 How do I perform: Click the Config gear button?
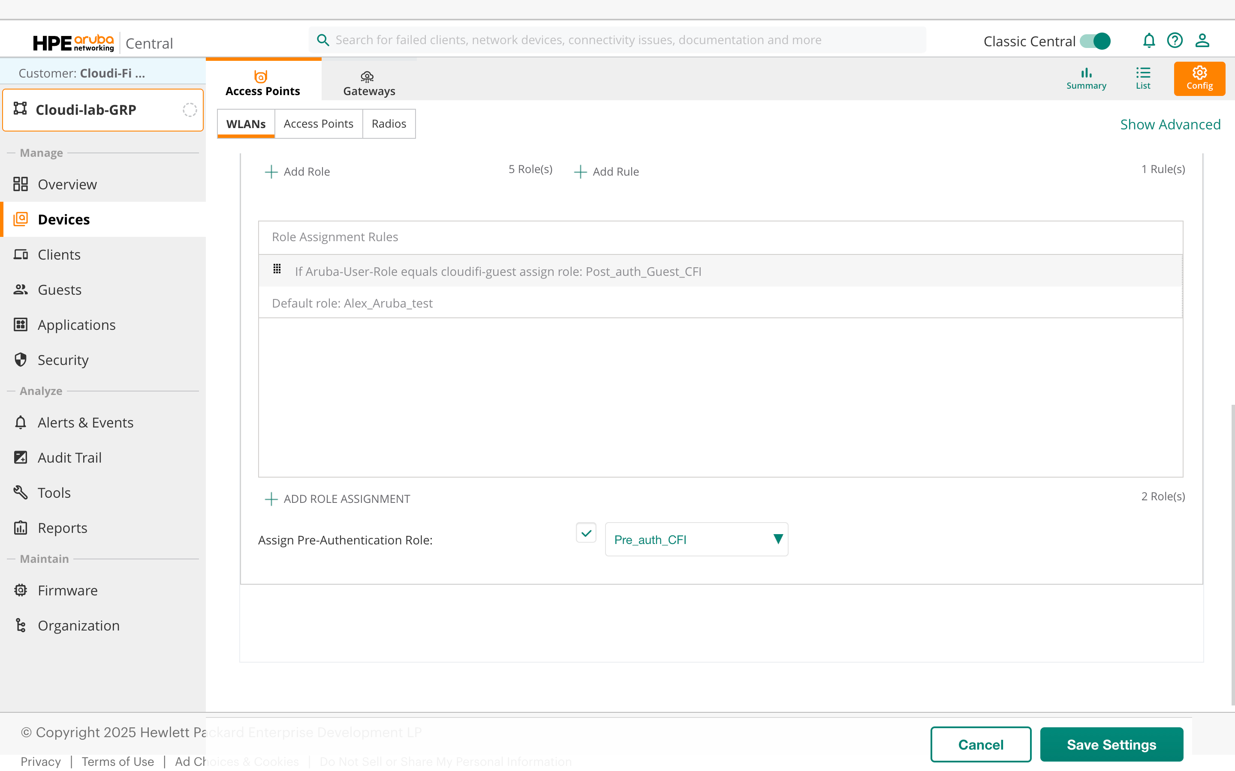pos(1199,78)
